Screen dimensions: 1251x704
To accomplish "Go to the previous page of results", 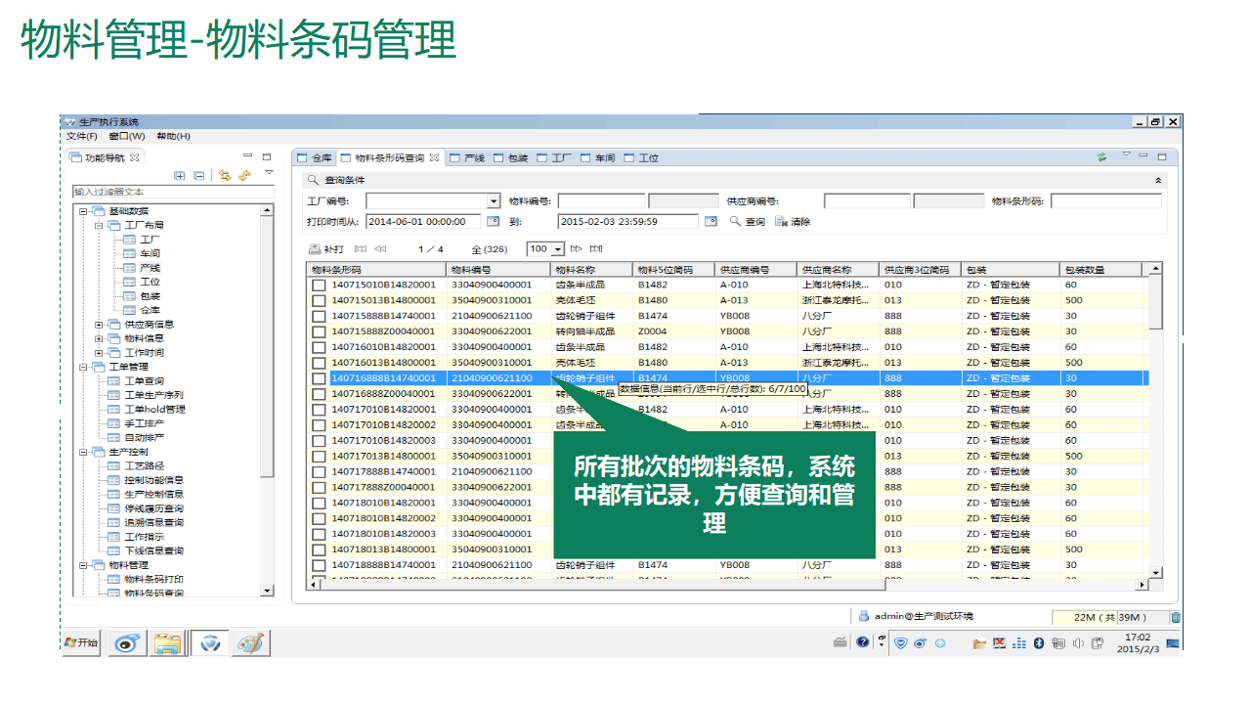I will click(x=380, y=249).
